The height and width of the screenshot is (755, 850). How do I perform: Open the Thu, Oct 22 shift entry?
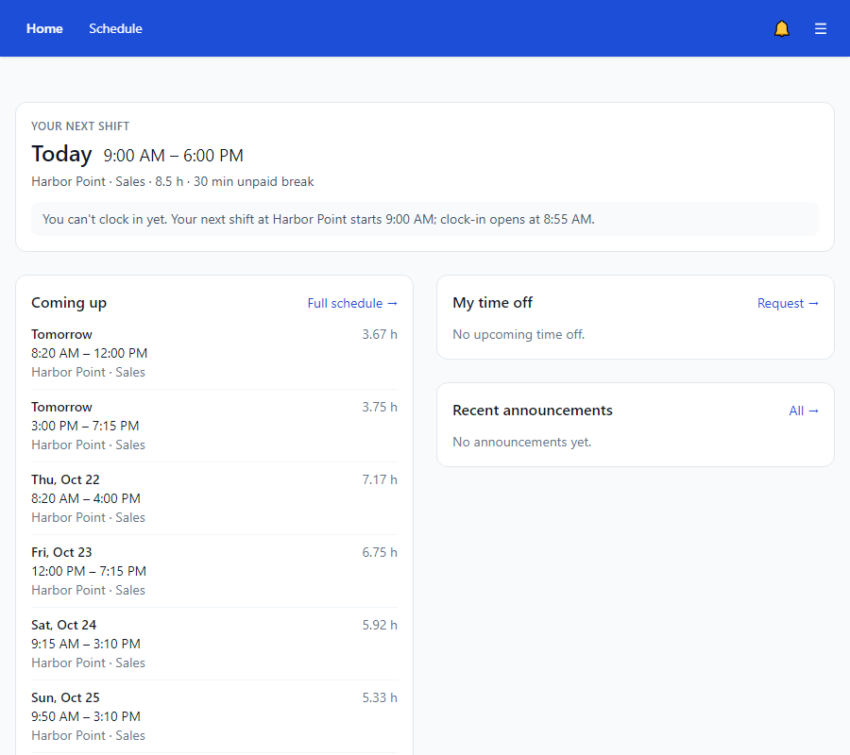tap(214, 498)
